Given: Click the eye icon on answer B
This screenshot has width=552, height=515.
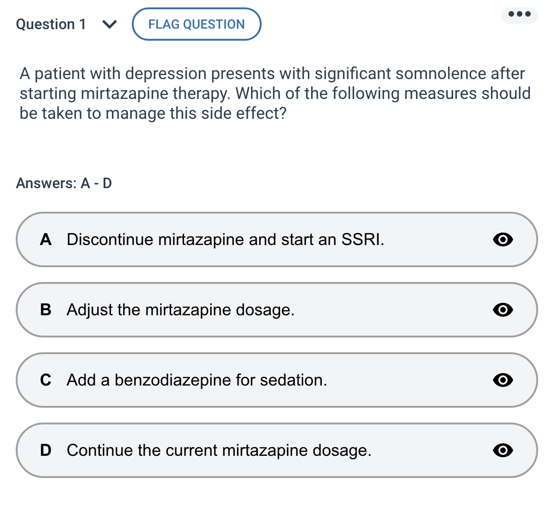Looking at the screenshot, I should coord(503,310).
